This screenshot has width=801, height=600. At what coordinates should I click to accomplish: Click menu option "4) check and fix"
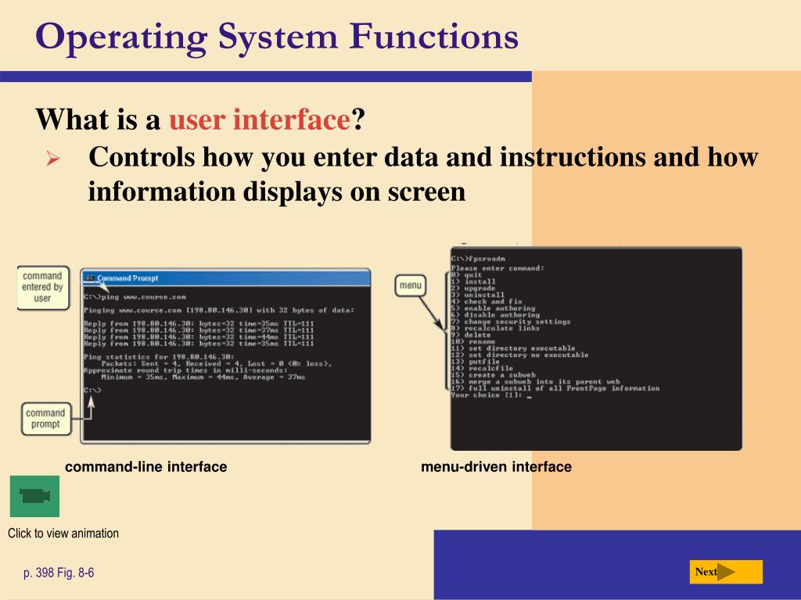click(x=487, y=301)
